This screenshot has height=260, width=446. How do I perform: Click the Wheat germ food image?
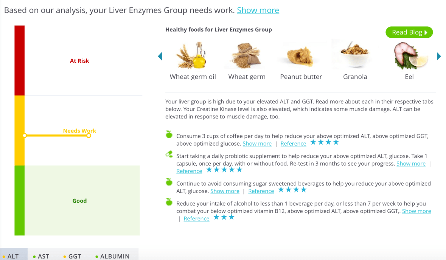click(246, 56)
